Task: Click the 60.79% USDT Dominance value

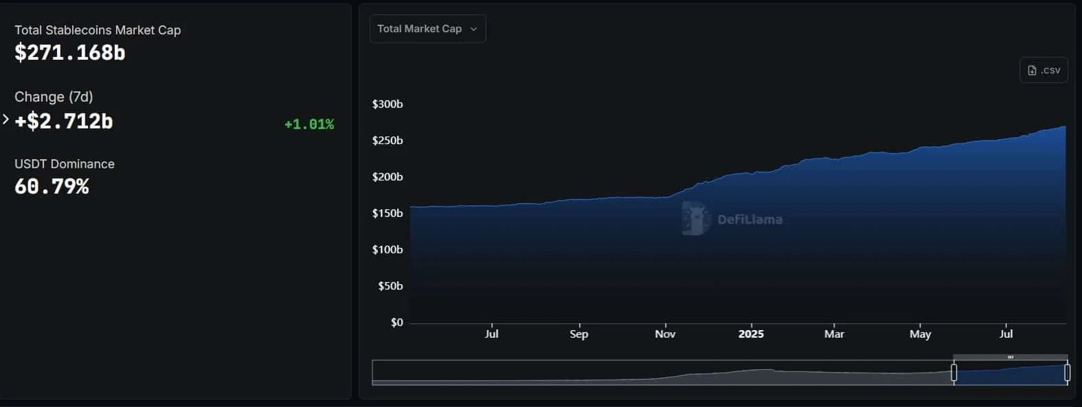Action: 52,187
